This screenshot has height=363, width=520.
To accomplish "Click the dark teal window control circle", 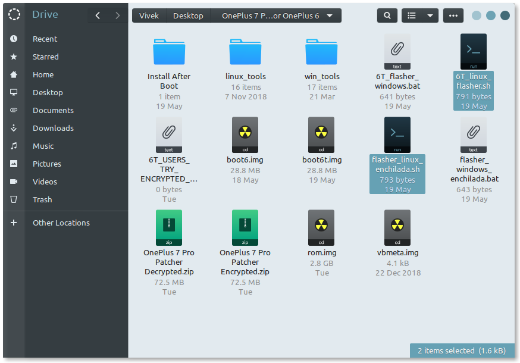I will [505, 15].
